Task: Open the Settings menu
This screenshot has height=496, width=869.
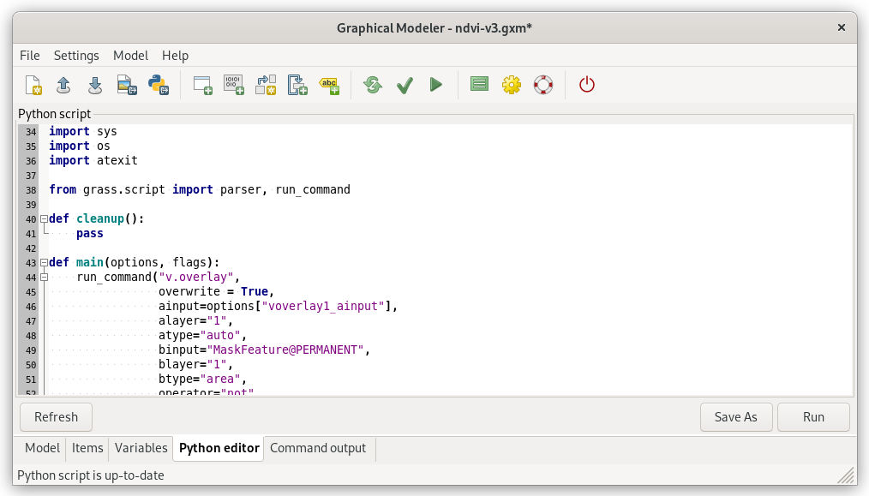Action: click(76, 56)
